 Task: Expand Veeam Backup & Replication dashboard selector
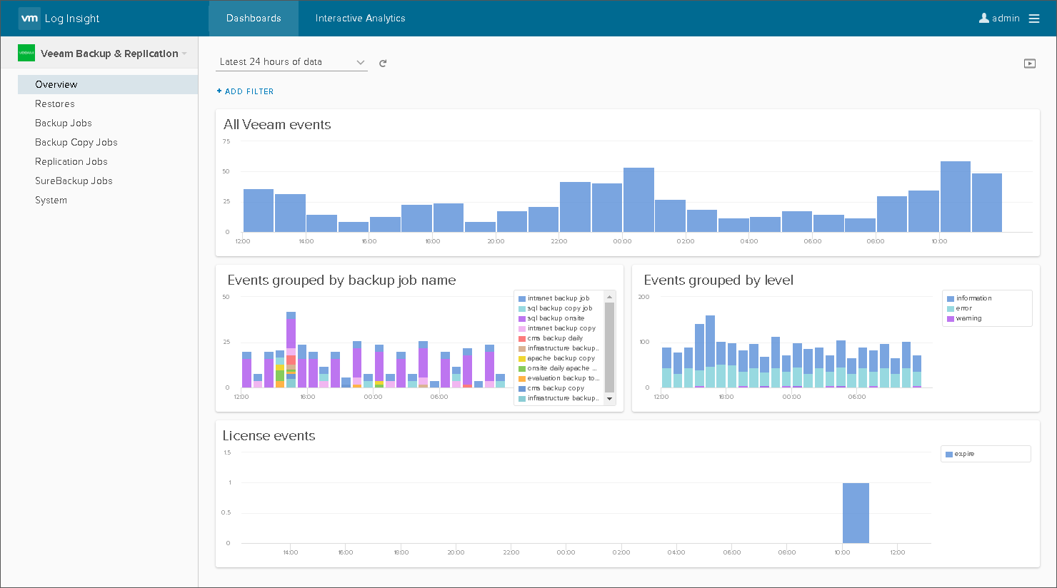point(184,54)
